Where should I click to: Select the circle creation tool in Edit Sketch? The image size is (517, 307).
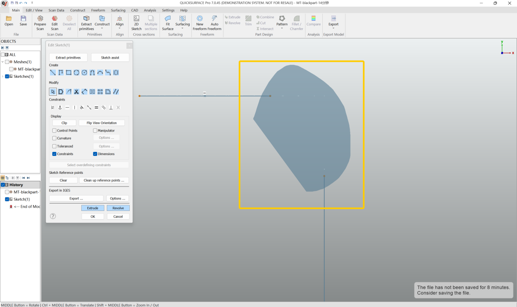click(x=84, y=72)
